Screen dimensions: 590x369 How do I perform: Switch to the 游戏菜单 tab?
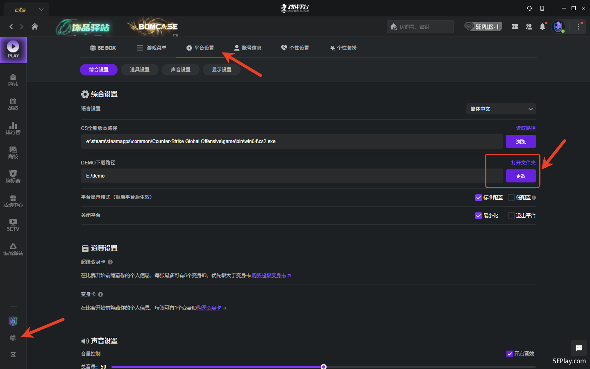[x=152, y=48]
